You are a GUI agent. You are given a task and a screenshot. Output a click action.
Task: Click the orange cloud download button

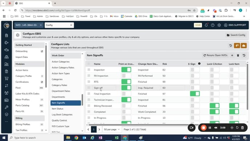tap(244, 46)
